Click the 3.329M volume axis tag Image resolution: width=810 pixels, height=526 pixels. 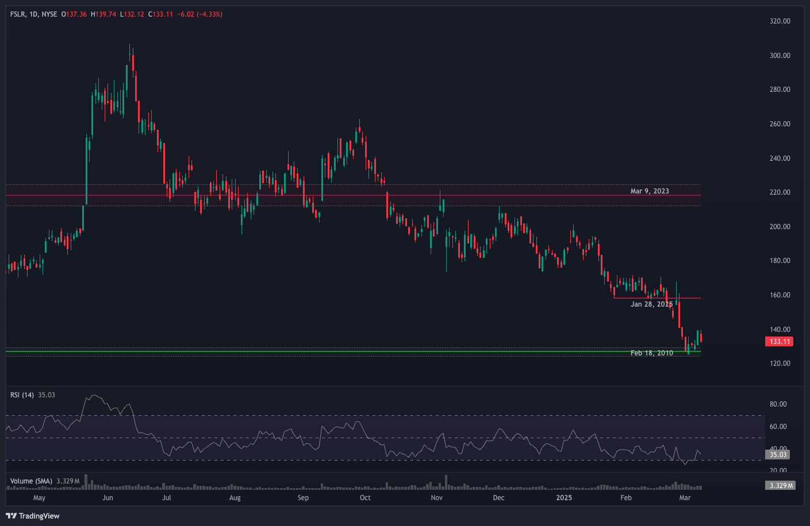[x=781, y=486]
